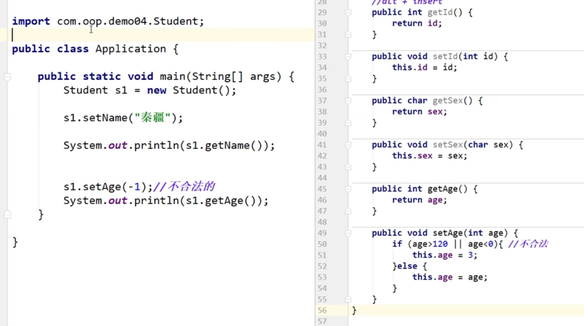Click the this.age = age; statement
This screenshot has height=326, width=584.
450,277
